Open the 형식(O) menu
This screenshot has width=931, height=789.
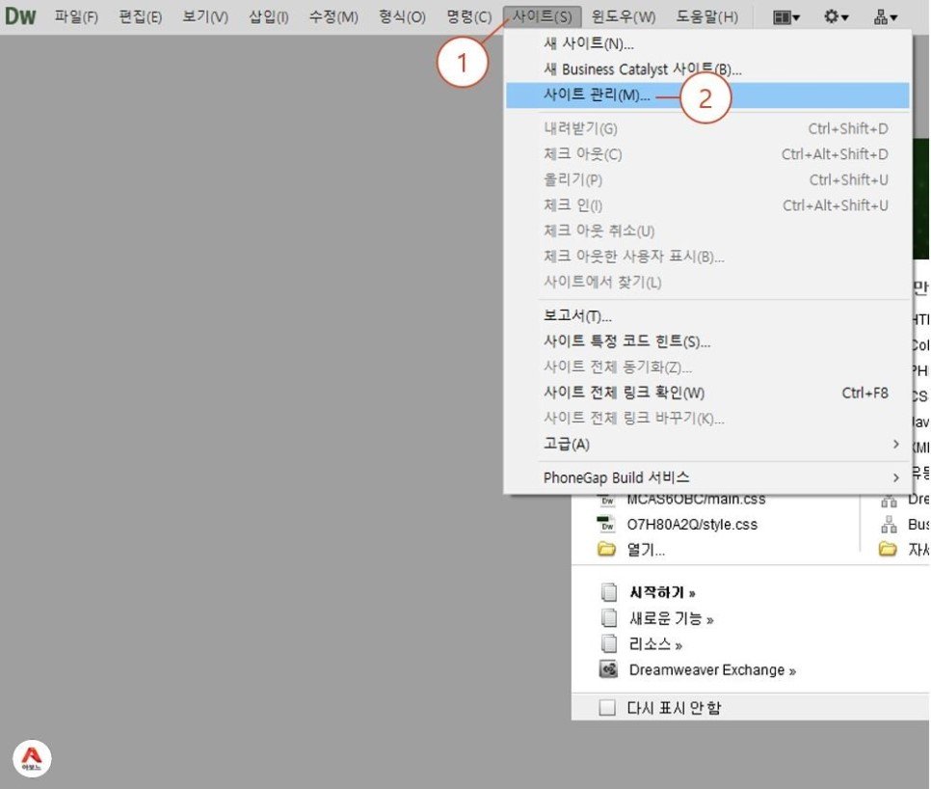point(402,17)
